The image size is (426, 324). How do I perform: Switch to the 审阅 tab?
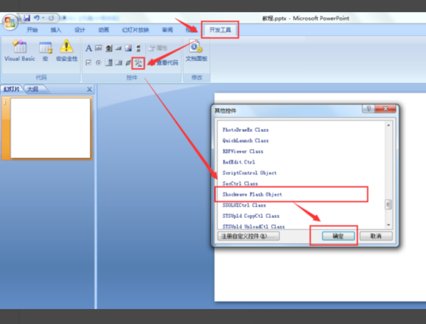click(168, 30)
